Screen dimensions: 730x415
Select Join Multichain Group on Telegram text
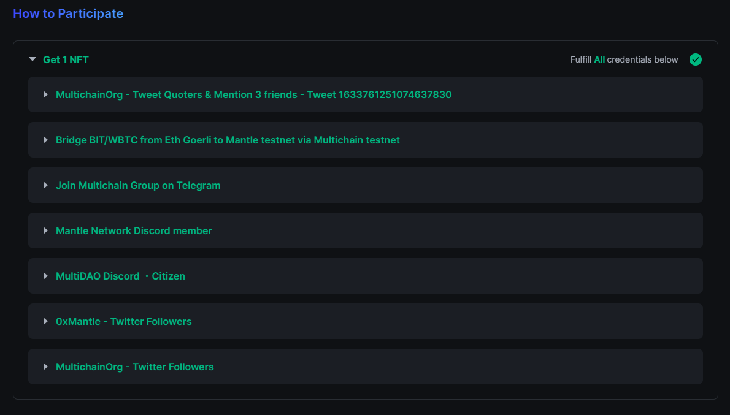pyautogui.click(x=138, y=185)
